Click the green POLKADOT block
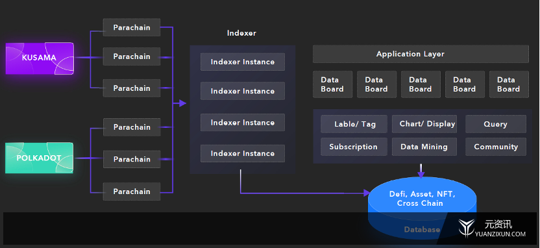Image resolution: width=540 pixels, height=248 pixels. [39, 158]
